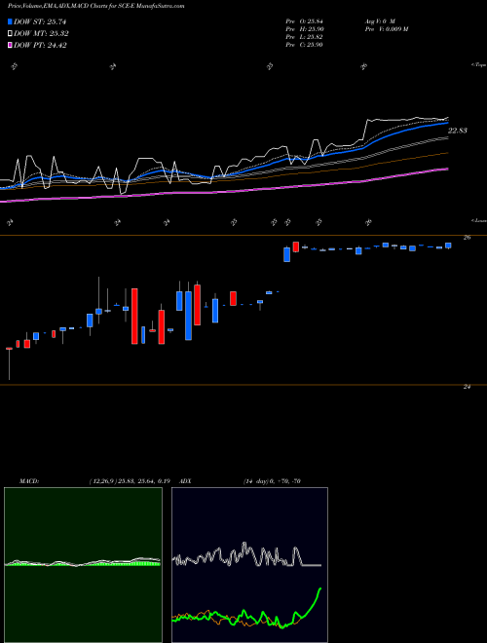Viewport: 487px width, 643px height.
Task: Click the 'DOW MT: 25.32' legend text
Action: tap(41, 34)
